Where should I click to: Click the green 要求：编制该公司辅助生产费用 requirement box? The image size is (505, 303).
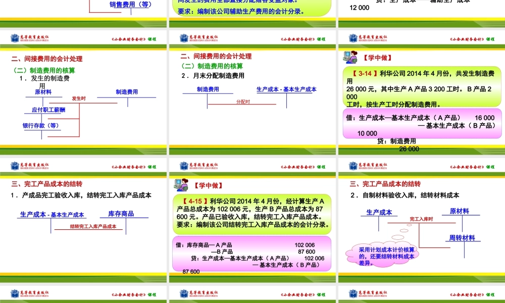point(252,9)
